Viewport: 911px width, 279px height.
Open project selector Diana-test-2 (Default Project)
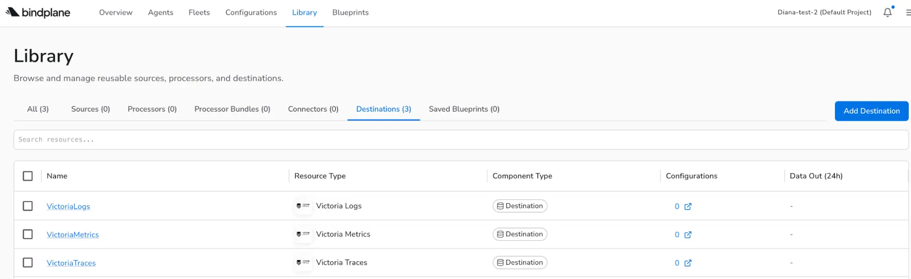tap(824, 12)
